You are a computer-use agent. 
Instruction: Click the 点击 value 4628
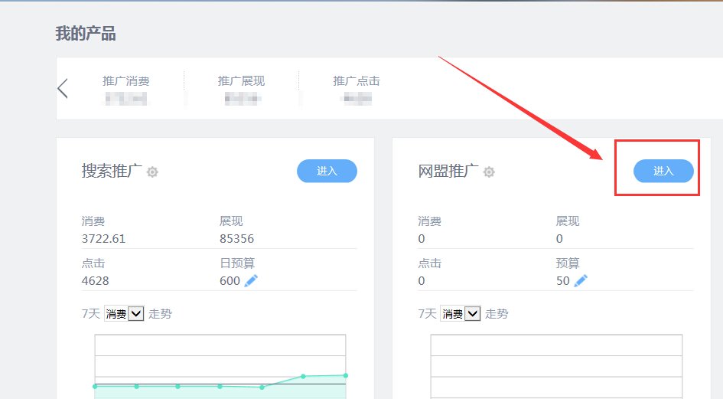pos(95,281)
